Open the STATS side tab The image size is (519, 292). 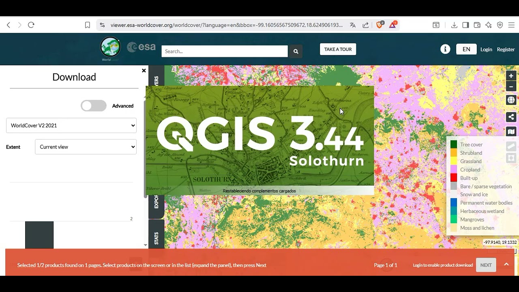point(157,238)
